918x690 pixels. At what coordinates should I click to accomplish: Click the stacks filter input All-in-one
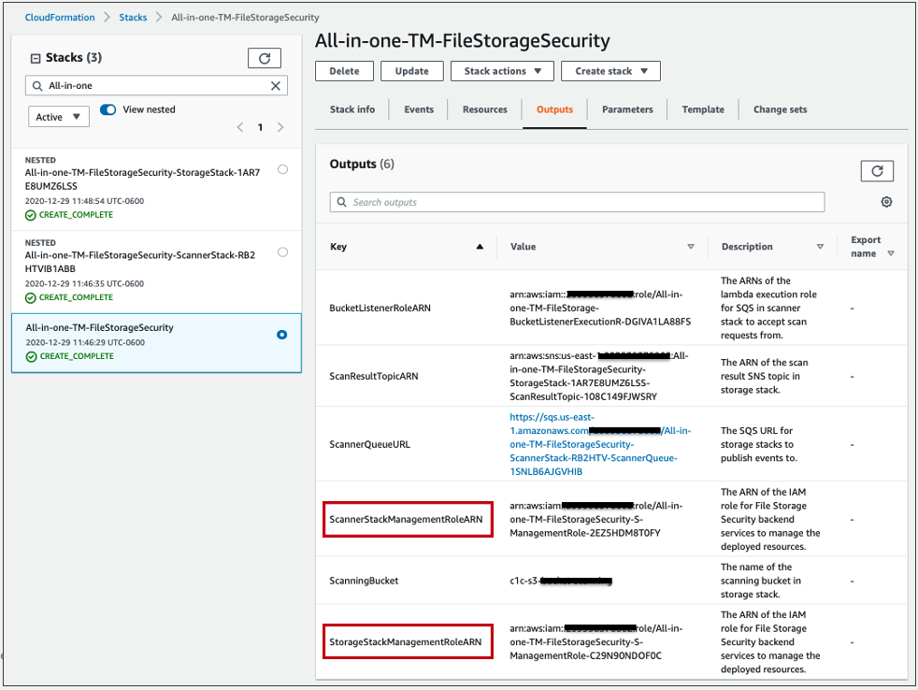(x=156, y=85)
